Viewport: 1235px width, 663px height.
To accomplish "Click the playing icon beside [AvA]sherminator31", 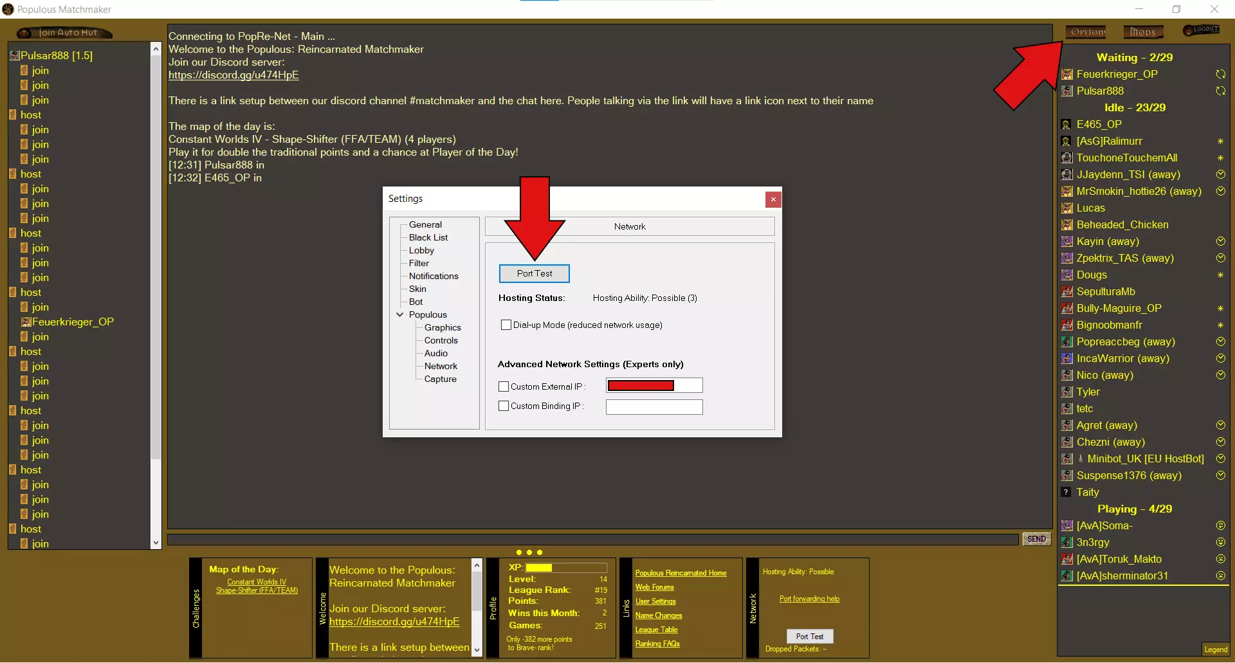I will click(x=1220, y=576).
